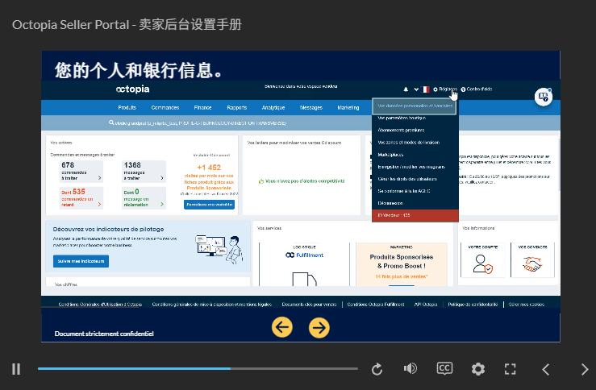This screenshot has height=390, width=596.
Task: Open the Messages menu
Action: [311, 107]
